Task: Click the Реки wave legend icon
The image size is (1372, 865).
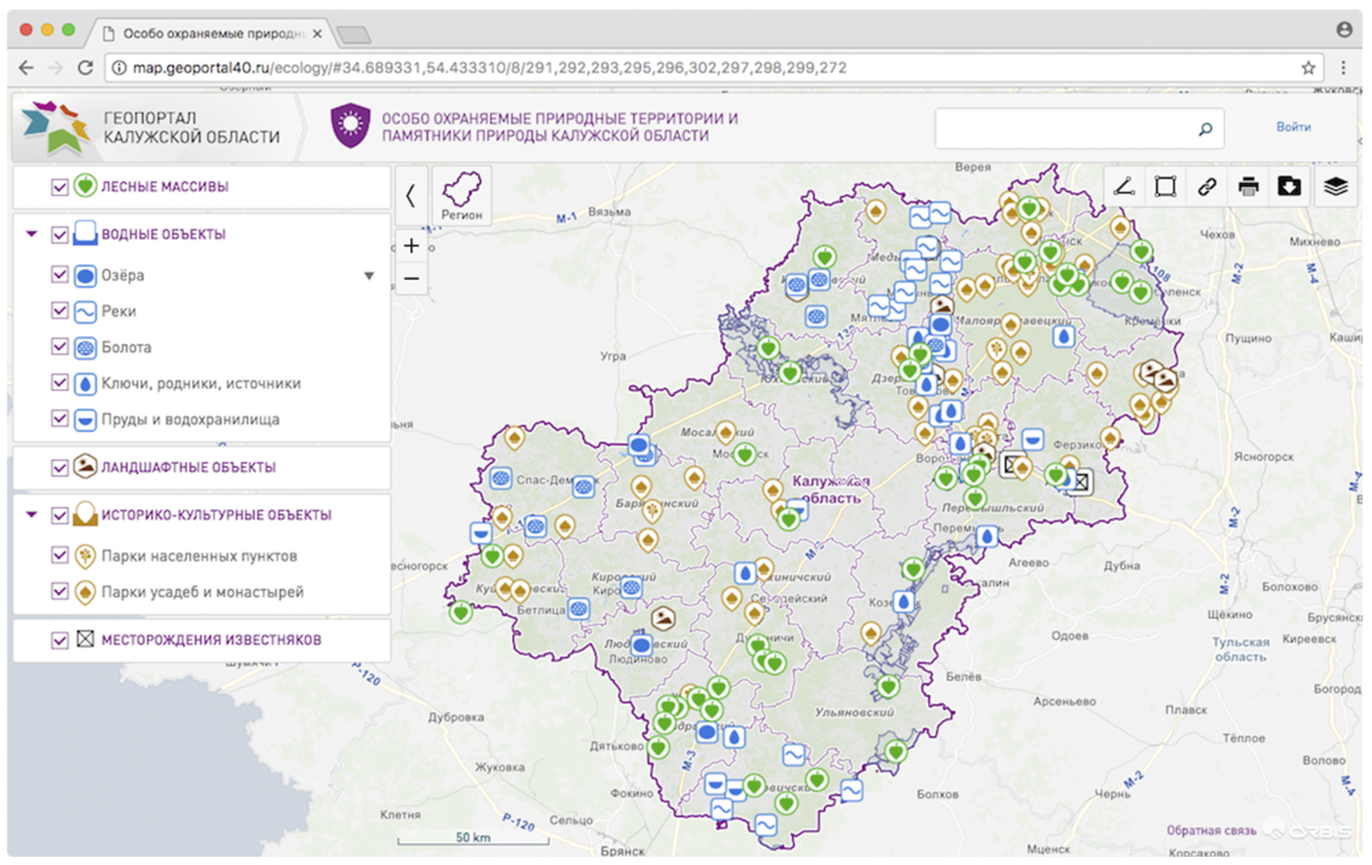Action: 85,311
